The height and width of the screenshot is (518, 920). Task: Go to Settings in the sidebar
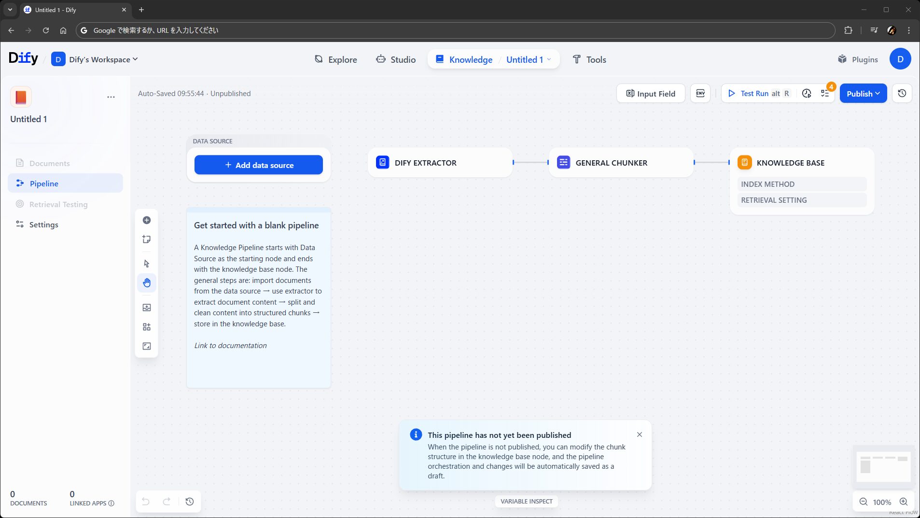(x=43, y=224)
